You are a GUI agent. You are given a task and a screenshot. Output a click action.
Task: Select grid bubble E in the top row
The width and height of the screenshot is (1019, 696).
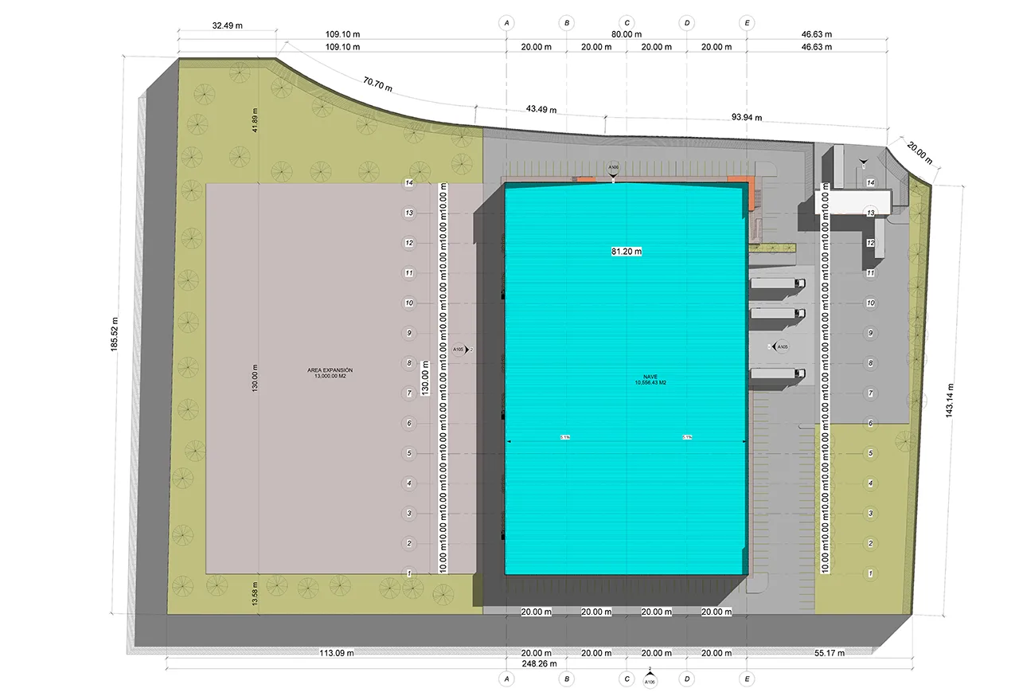[x=746, y=23]
